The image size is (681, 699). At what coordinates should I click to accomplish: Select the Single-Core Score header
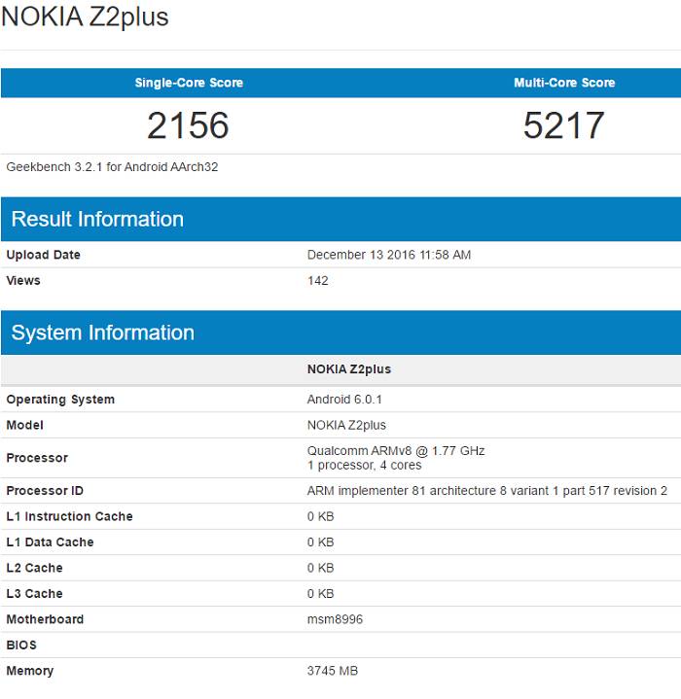pos(189,83)
